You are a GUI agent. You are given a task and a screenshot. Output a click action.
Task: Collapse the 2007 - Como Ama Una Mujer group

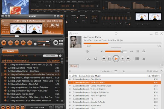click(x=159, y=76)
